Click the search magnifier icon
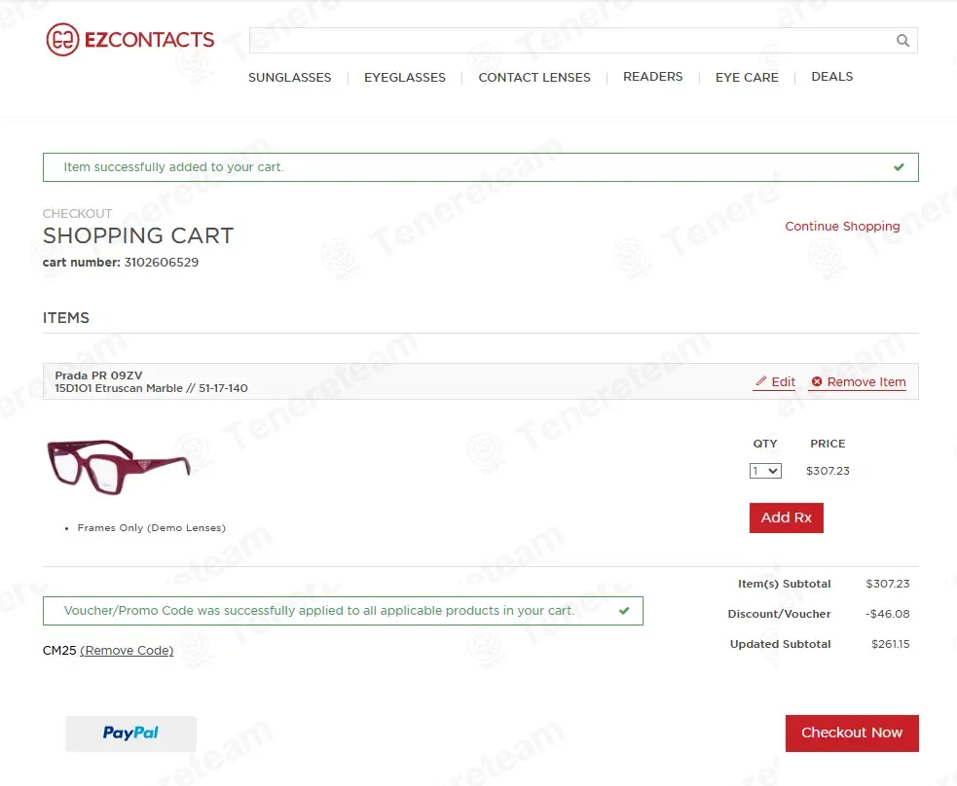 coord(902,40)
